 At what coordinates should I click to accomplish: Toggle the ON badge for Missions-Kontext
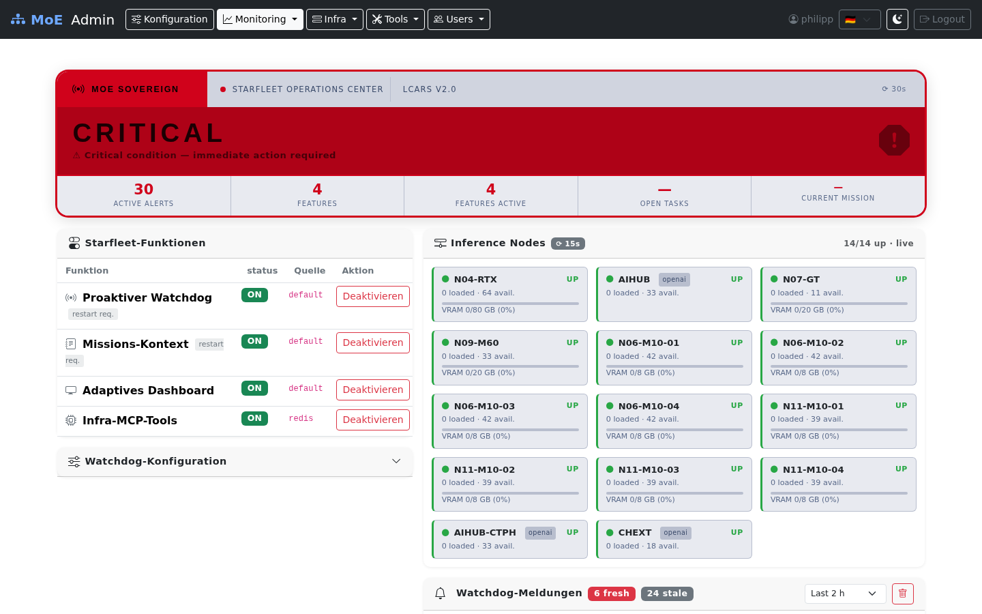pyautogui.click(x=254, y=341)
